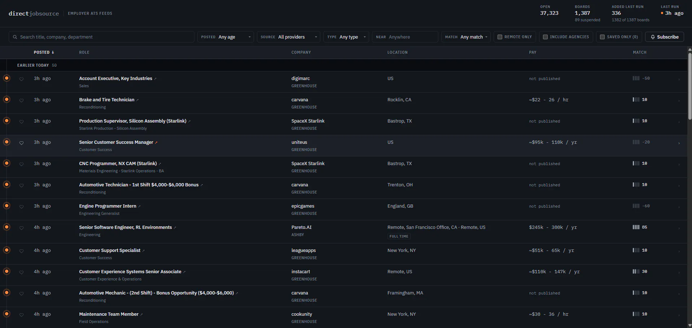Image resolution: width=692 pixels, height=328 pixels.
Task: Open Production Supervisor, Silicon Assembly (Starlink) link
Action: [x=132, y=121]
